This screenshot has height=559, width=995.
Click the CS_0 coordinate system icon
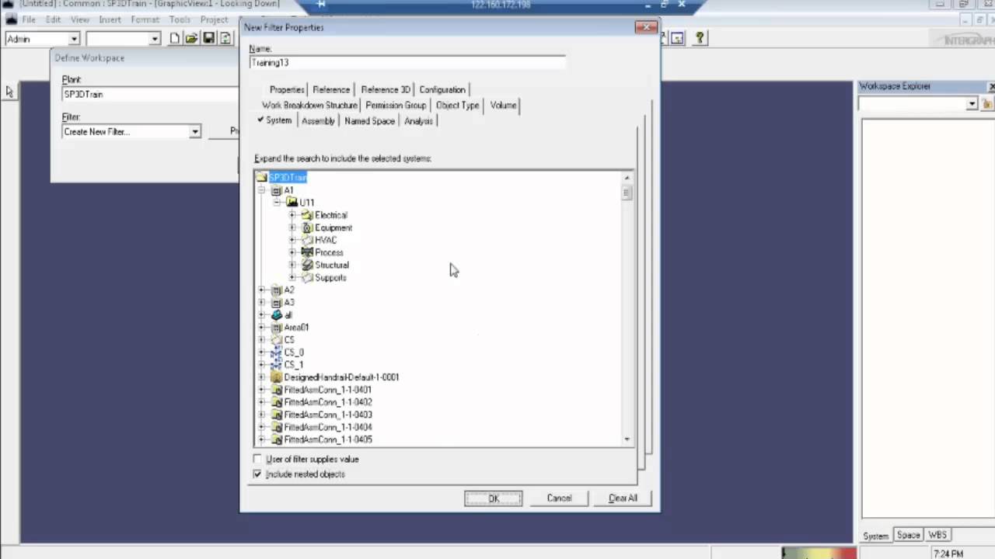tap(277, 352)
